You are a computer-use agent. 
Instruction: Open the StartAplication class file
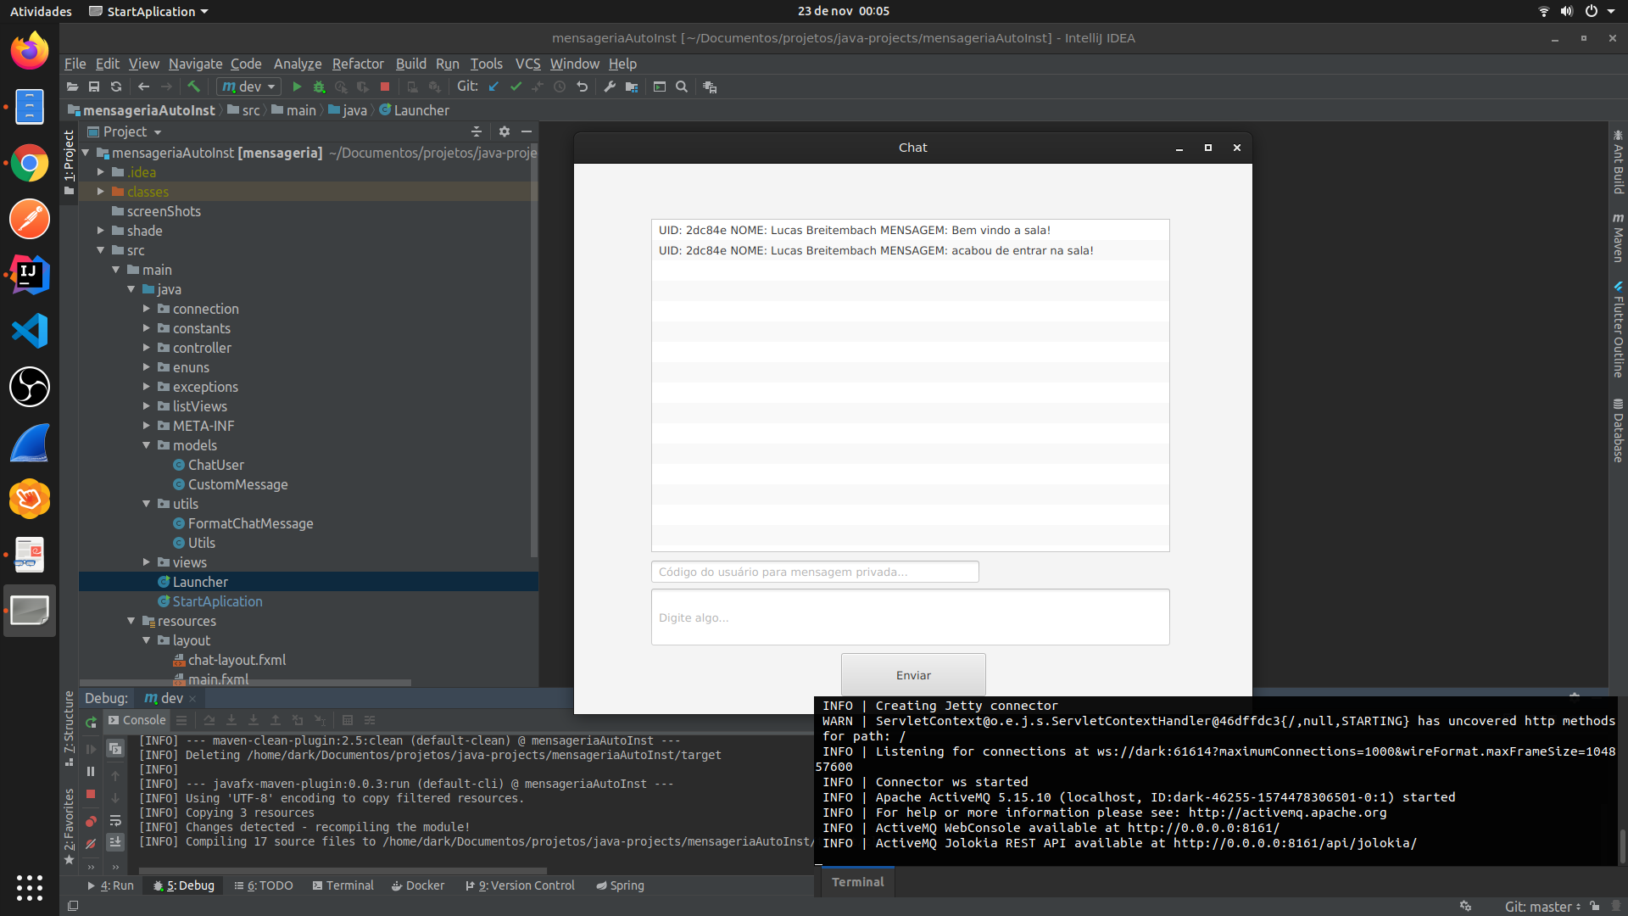[217, 601]
